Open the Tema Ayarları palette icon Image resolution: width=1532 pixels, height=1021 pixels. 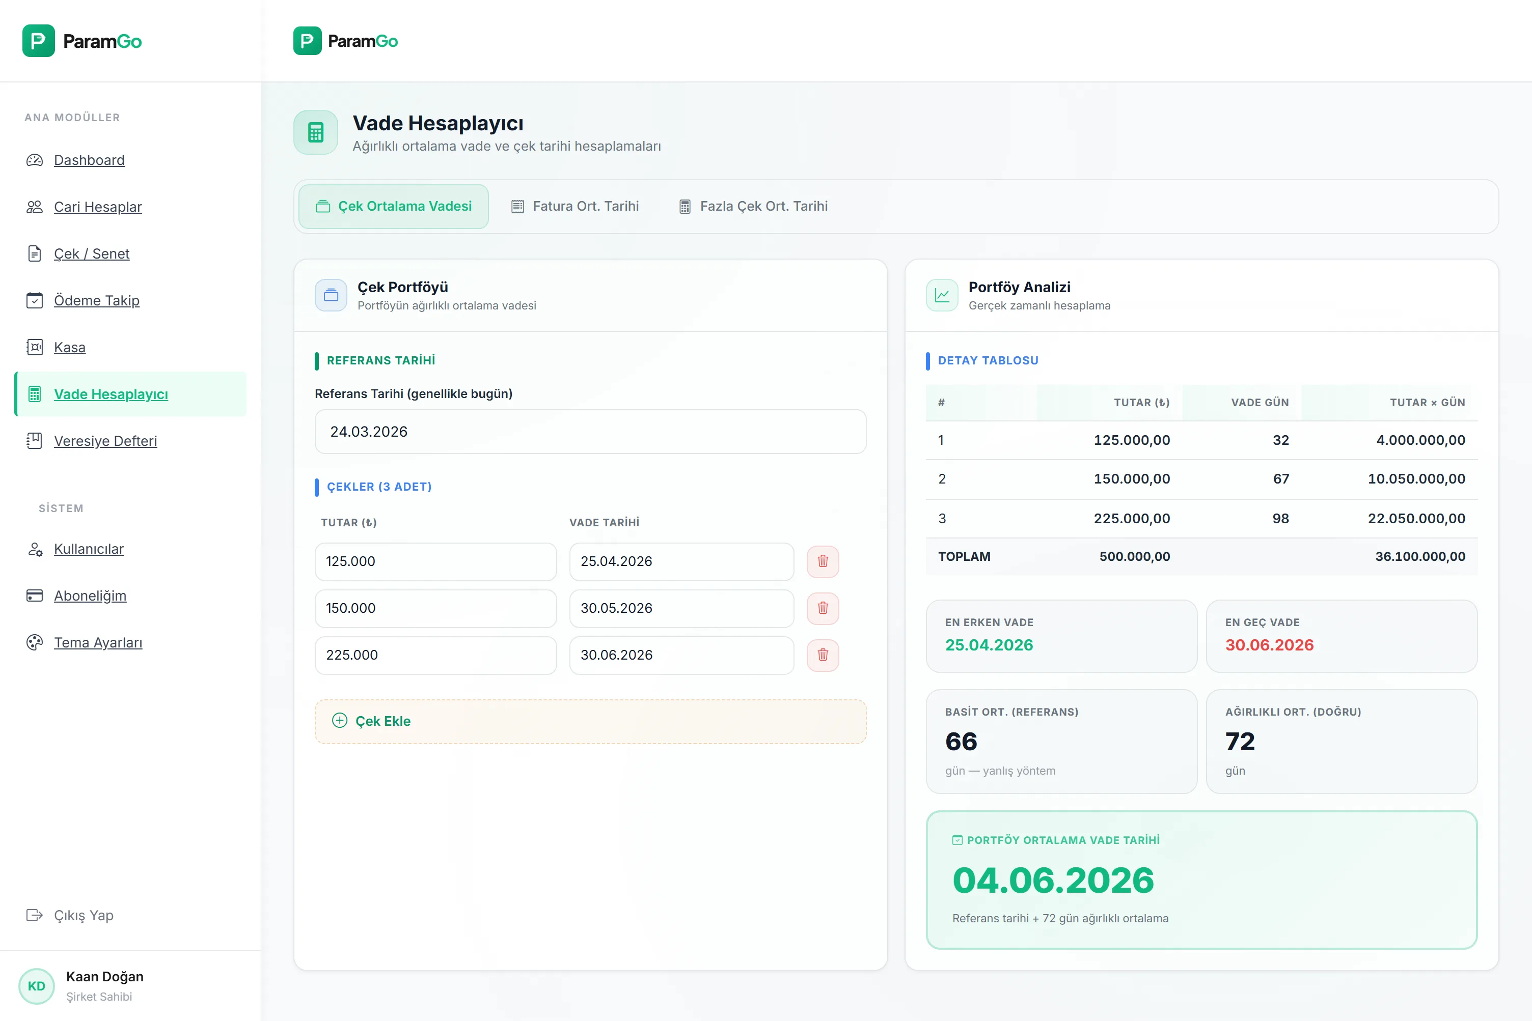pyautogui.click(x=35, y=643)
